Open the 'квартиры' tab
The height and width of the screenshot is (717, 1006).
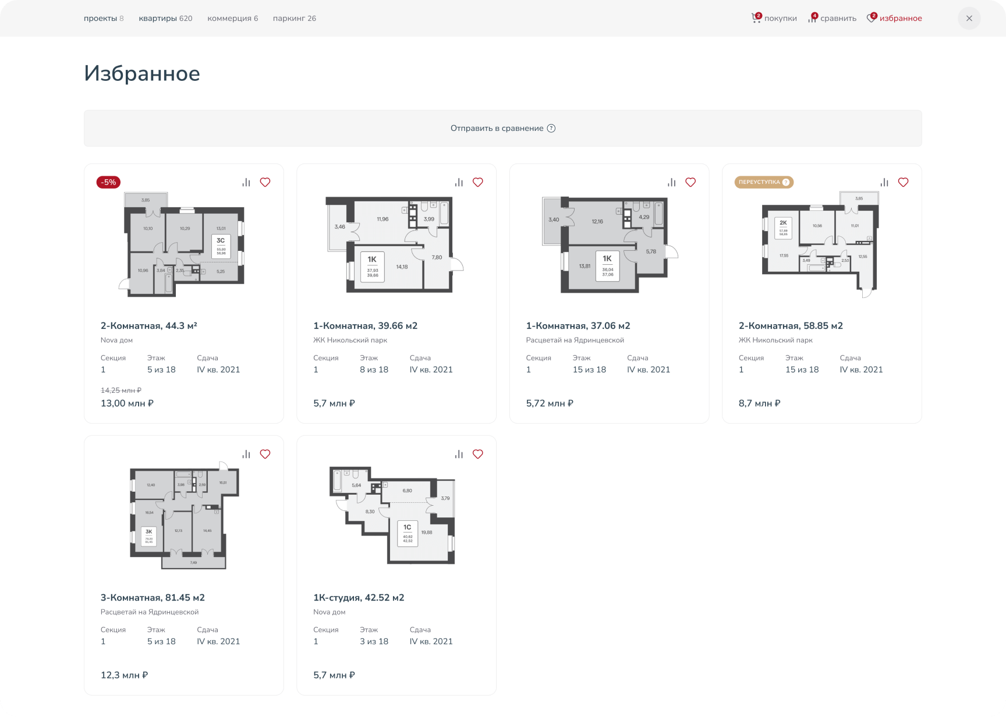(165, 18)
